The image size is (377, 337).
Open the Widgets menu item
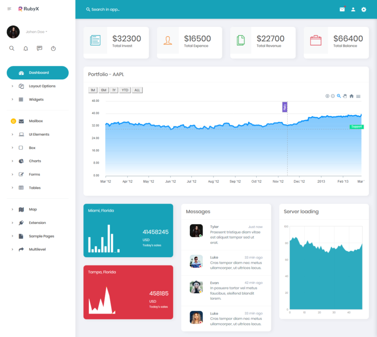[x=38, y=99]
